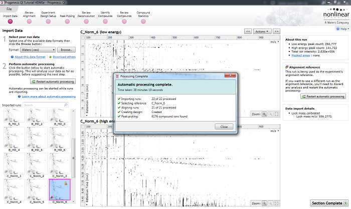Open the Masked areas link

point(301,55)
